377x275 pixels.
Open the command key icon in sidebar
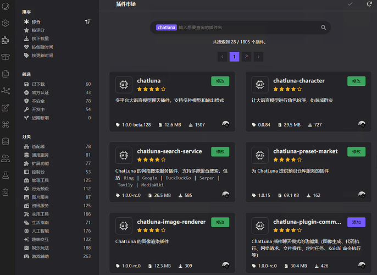[5, 124]
